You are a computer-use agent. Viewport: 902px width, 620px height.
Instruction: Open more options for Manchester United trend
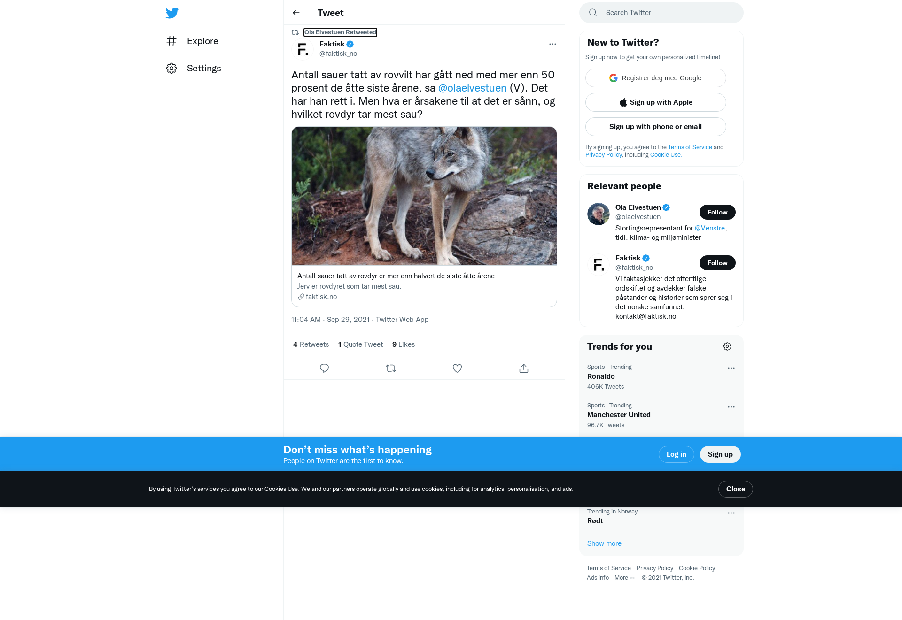click(x=731, y=407)
